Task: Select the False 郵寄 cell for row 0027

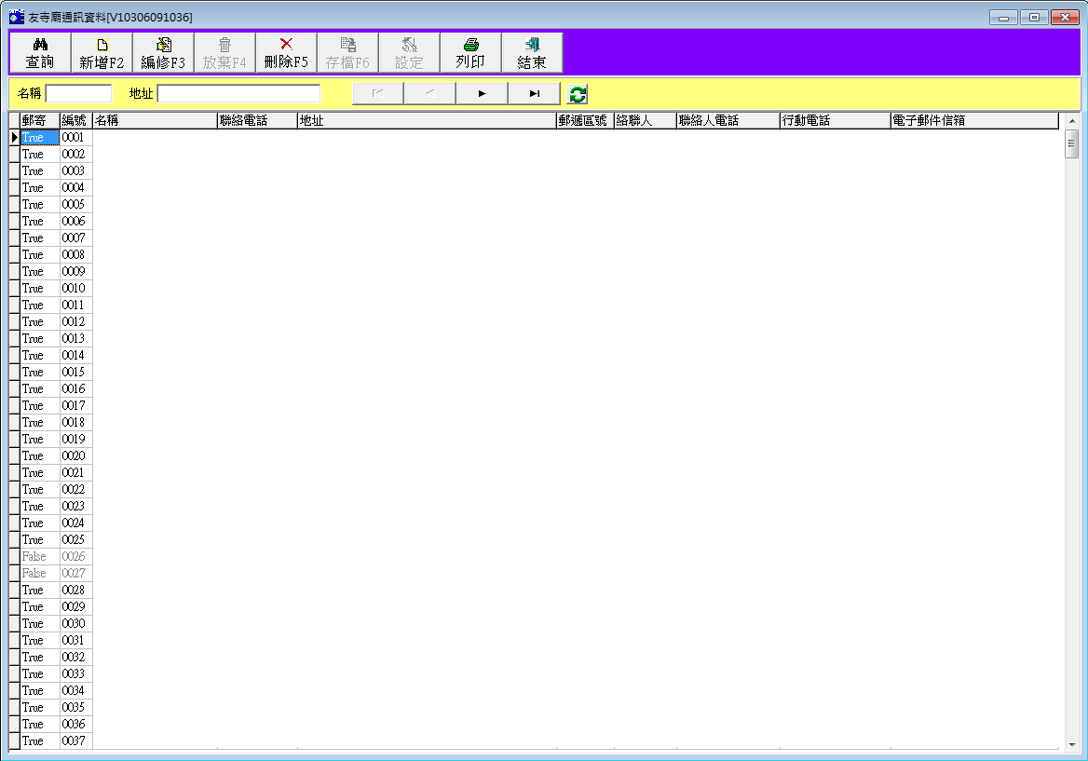Action: coord(39,574)
